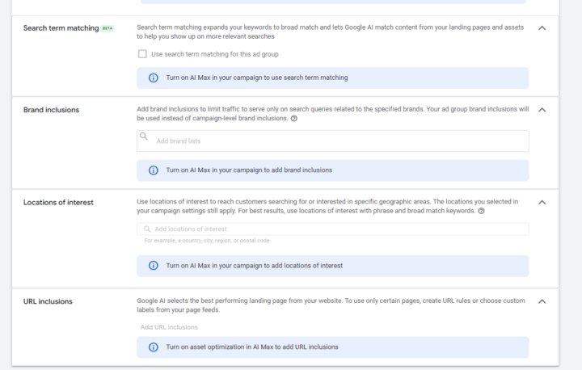This screenshot has width=582, height=370.
Task: Click info icon in locations of interest notice
Action: coord(154,266)
